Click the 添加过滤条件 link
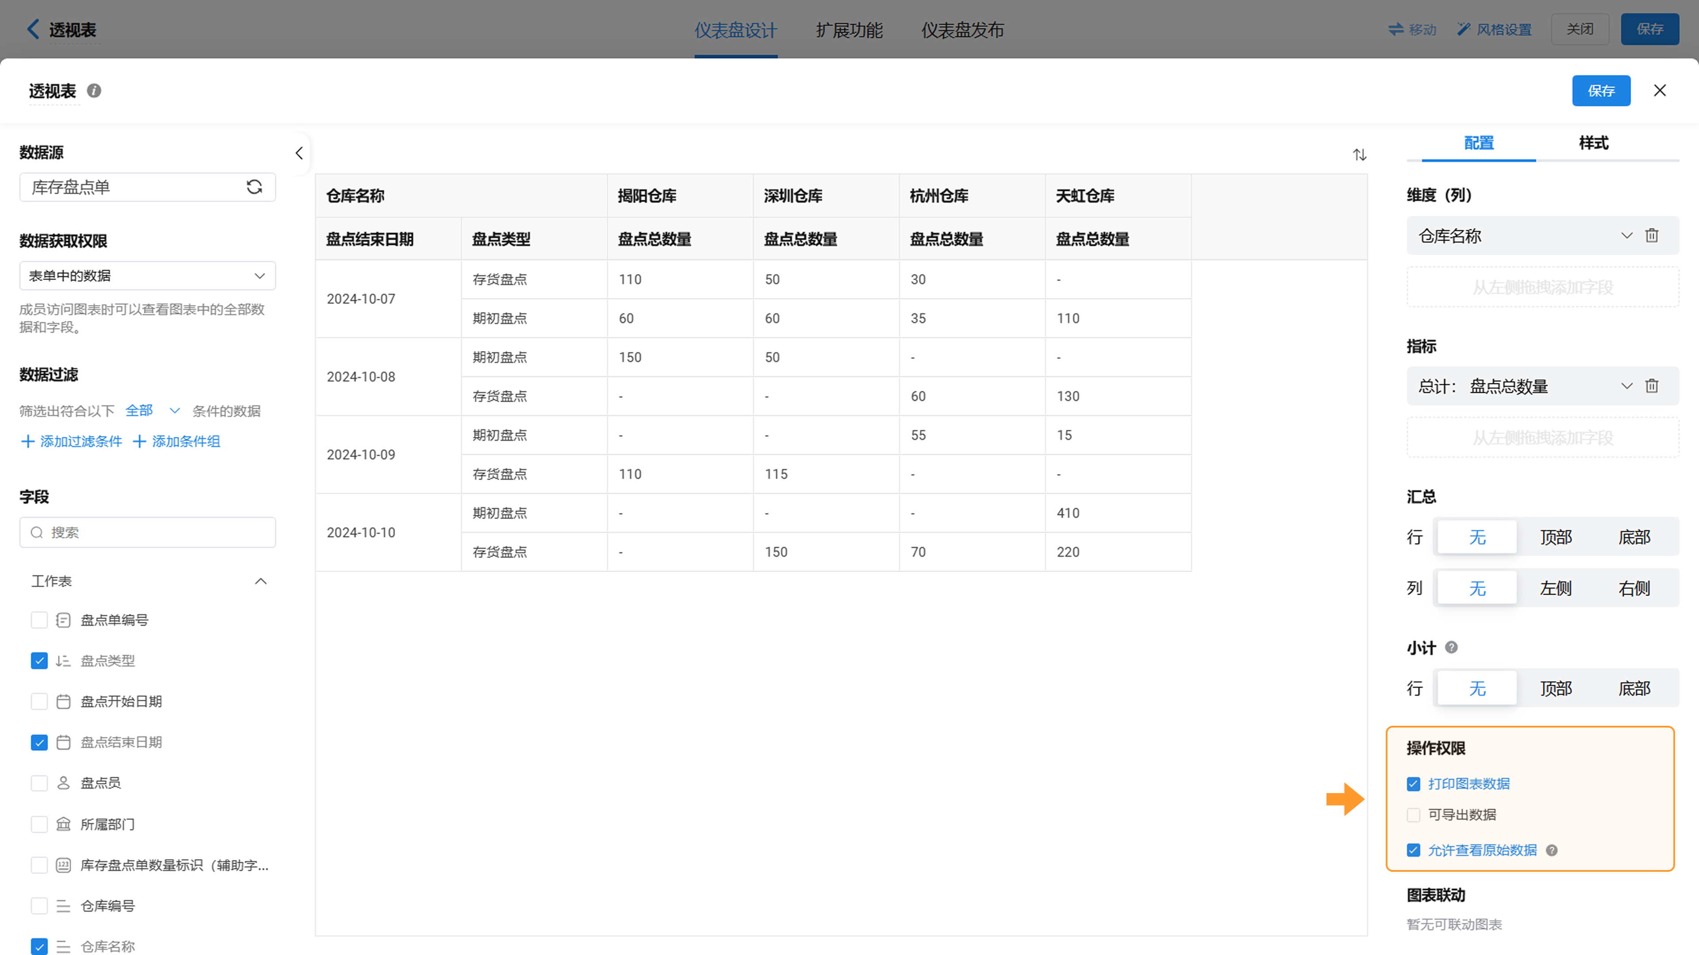 [x=71, y=441]
